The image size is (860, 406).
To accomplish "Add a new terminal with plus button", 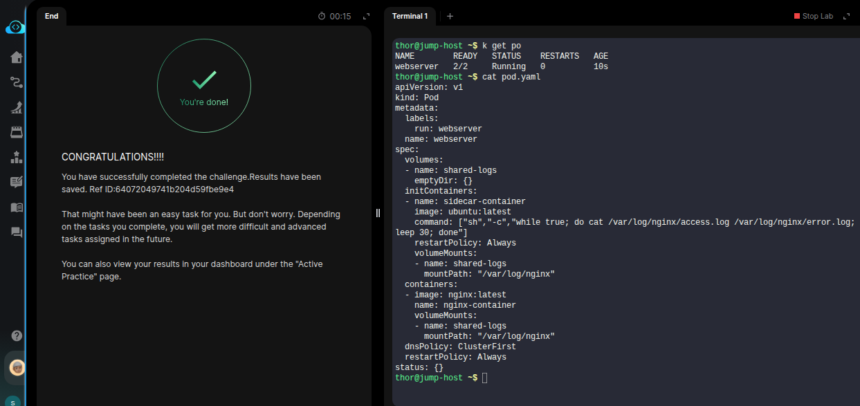I will pos(450,16).
